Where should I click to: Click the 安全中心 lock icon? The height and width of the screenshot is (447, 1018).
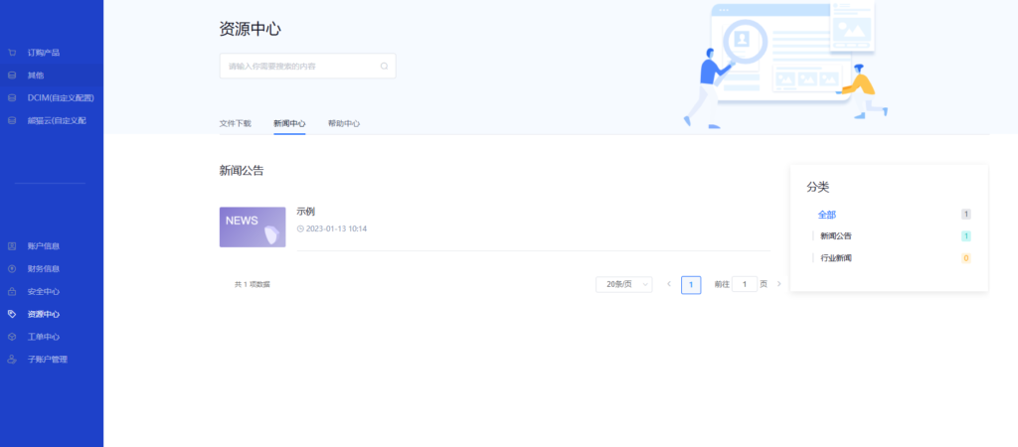click(x=12, y=291)
